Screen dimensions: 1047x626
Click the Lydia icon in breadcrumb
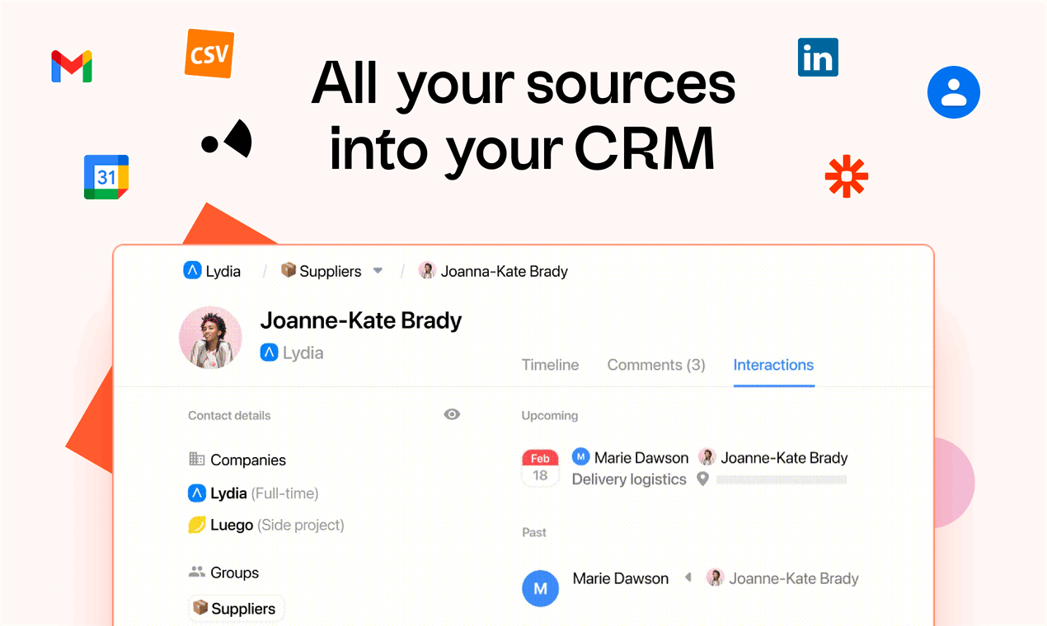[x=192, y=270]
